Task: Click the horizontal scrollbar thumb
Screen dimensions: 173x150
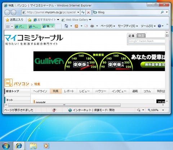Action: (64, 105)
